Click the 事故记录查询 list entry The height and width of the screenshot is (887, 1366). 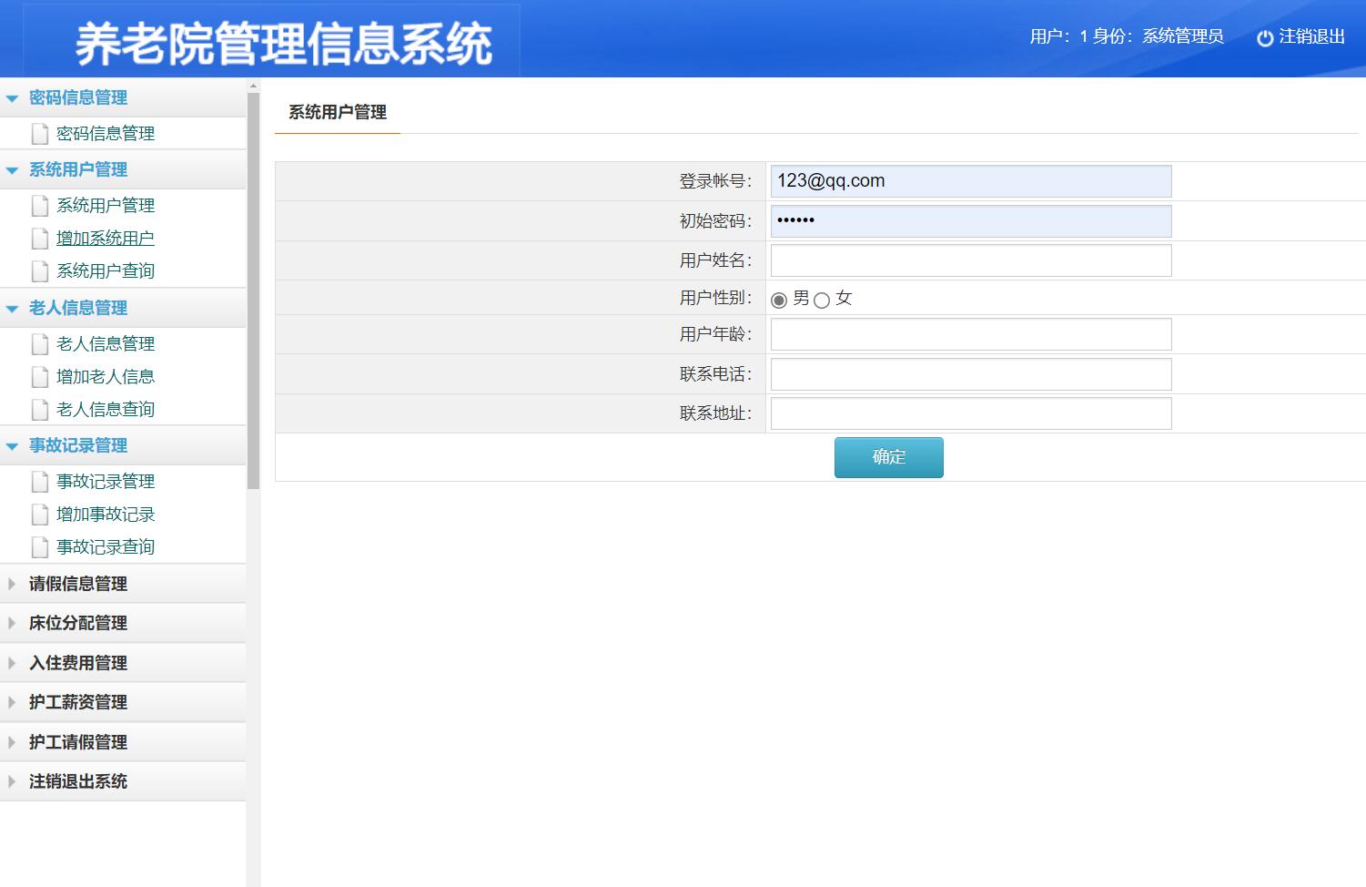coord(106,546)
